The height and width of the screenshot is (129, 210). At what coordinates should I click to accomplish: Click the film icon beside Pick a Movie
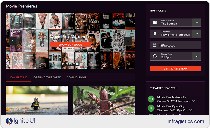(155, 22)
